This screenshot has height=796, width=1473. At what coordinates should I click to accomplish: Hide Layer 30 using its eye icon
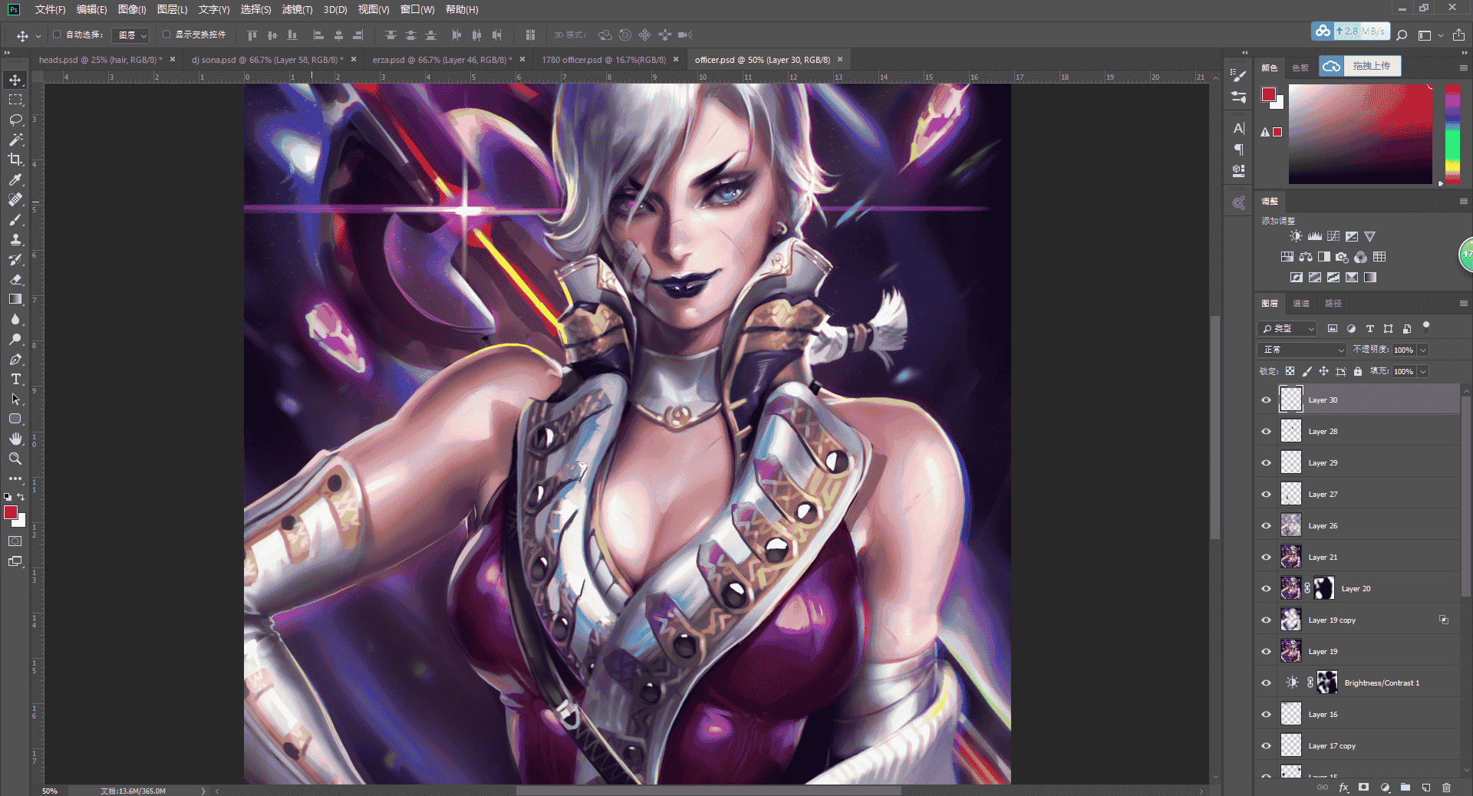click(x=1266, y=400)
